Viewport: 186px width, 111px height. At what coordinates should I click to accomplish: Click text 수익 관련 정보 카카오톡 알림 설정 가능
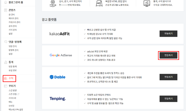click(105, 38)
